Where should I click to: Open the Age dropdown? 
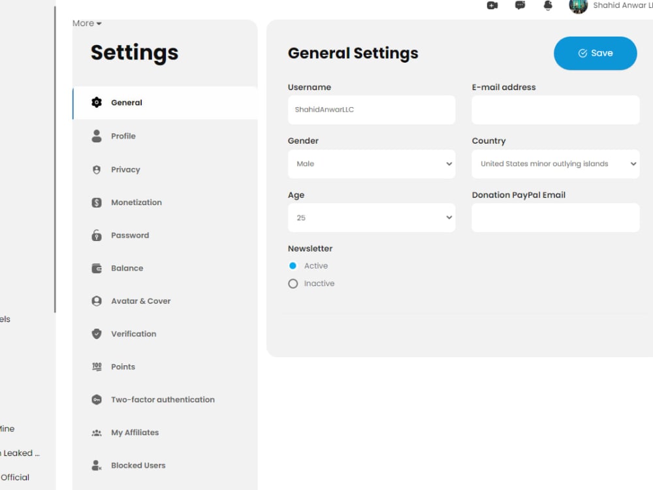pyautogui.click(x=372, y=218)
